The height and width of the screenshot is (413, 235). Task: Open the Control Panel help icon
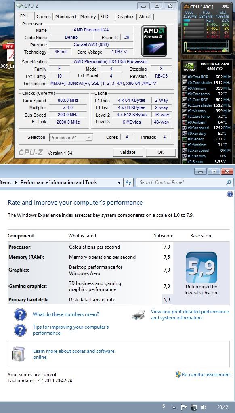pyautogui.click(x=230, y=194)
